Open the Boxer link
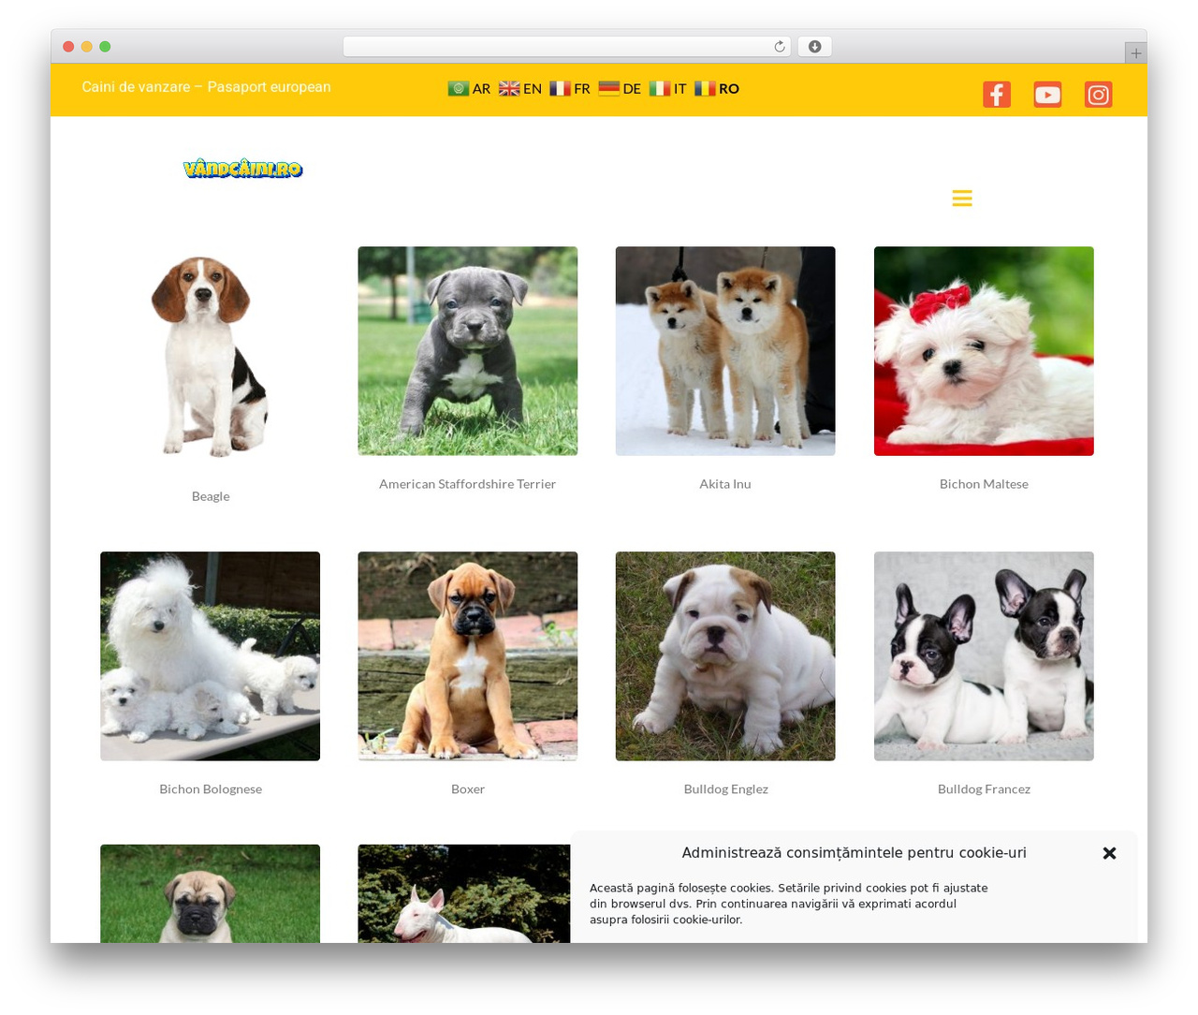The width and height of the screenshot is (1198, 1015). click(x=468, y=789)
